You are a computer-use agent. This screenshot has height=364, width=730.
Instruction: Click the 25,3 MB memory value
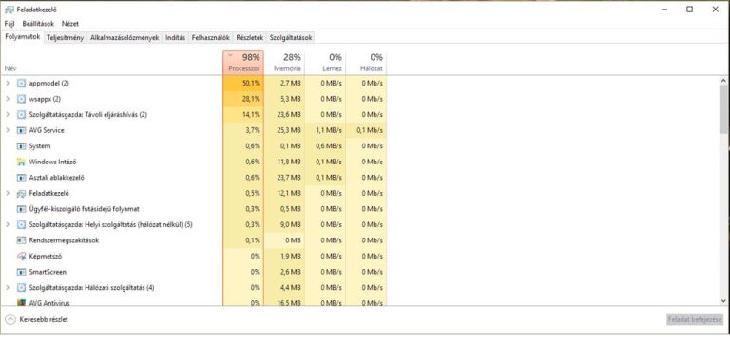(x=289, y=130)
